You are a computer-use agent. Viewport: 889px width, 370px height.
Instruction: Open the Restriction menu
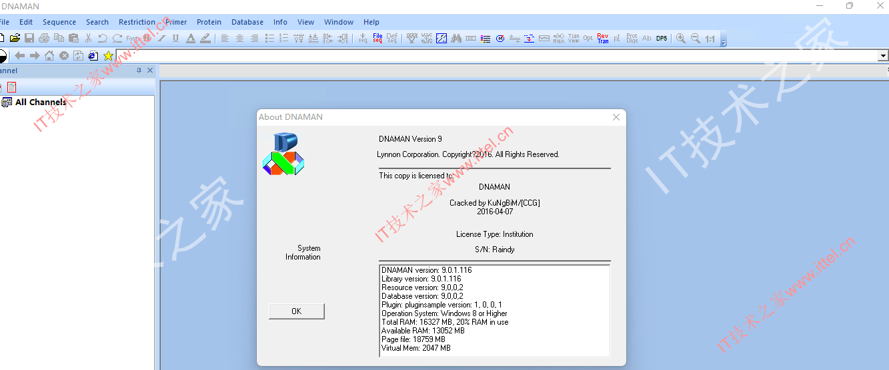(137, 22)
